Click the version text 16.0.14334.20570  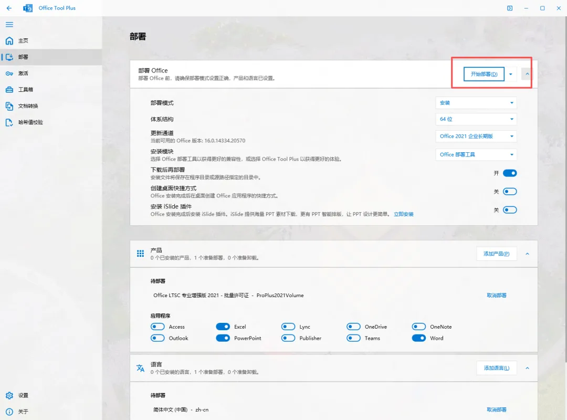225,141
